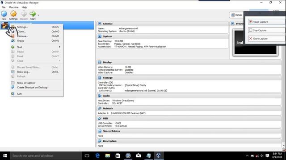Screen dimensions: 286x160
Task: Click the Show Log... icon in context menu
Action: coord(13,72)
